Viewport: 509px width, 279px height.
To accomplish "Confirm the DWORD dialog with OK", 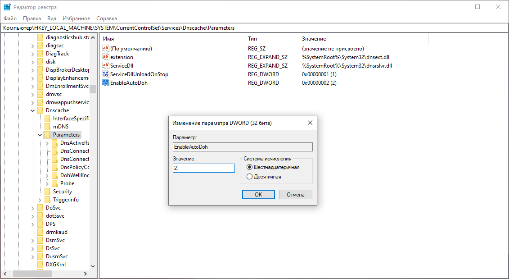I will click(258, 194).
